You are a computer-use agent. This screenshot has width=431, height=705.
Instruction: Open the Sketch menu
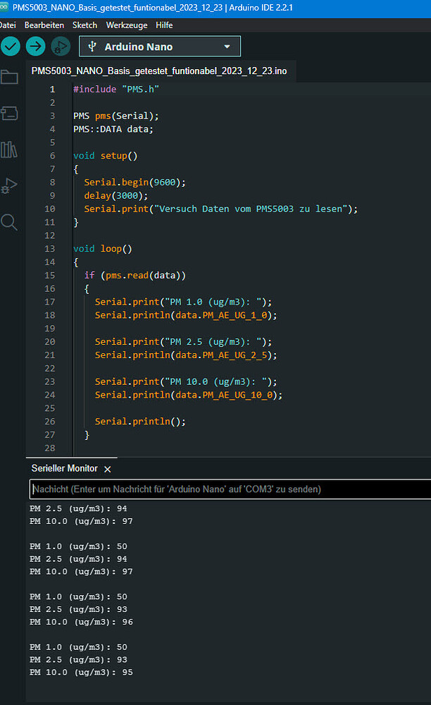85,25
